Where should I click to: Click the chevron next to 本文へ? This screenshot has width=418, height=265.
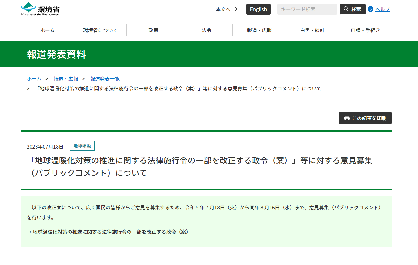click(x=236, y=9)
